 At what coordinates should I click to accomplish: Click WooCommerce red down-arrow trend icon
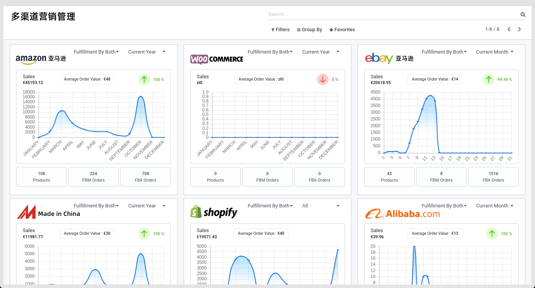[323, 79]
